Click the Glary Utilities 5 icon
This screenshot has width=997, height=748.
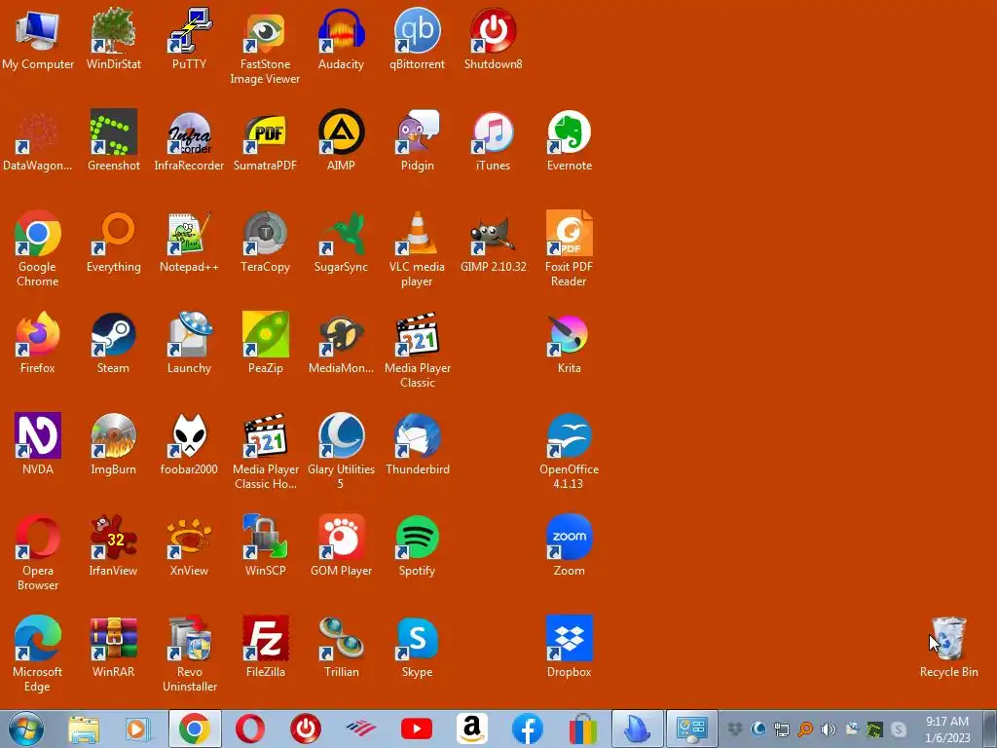pyautogui.click(x=342, y=435)
